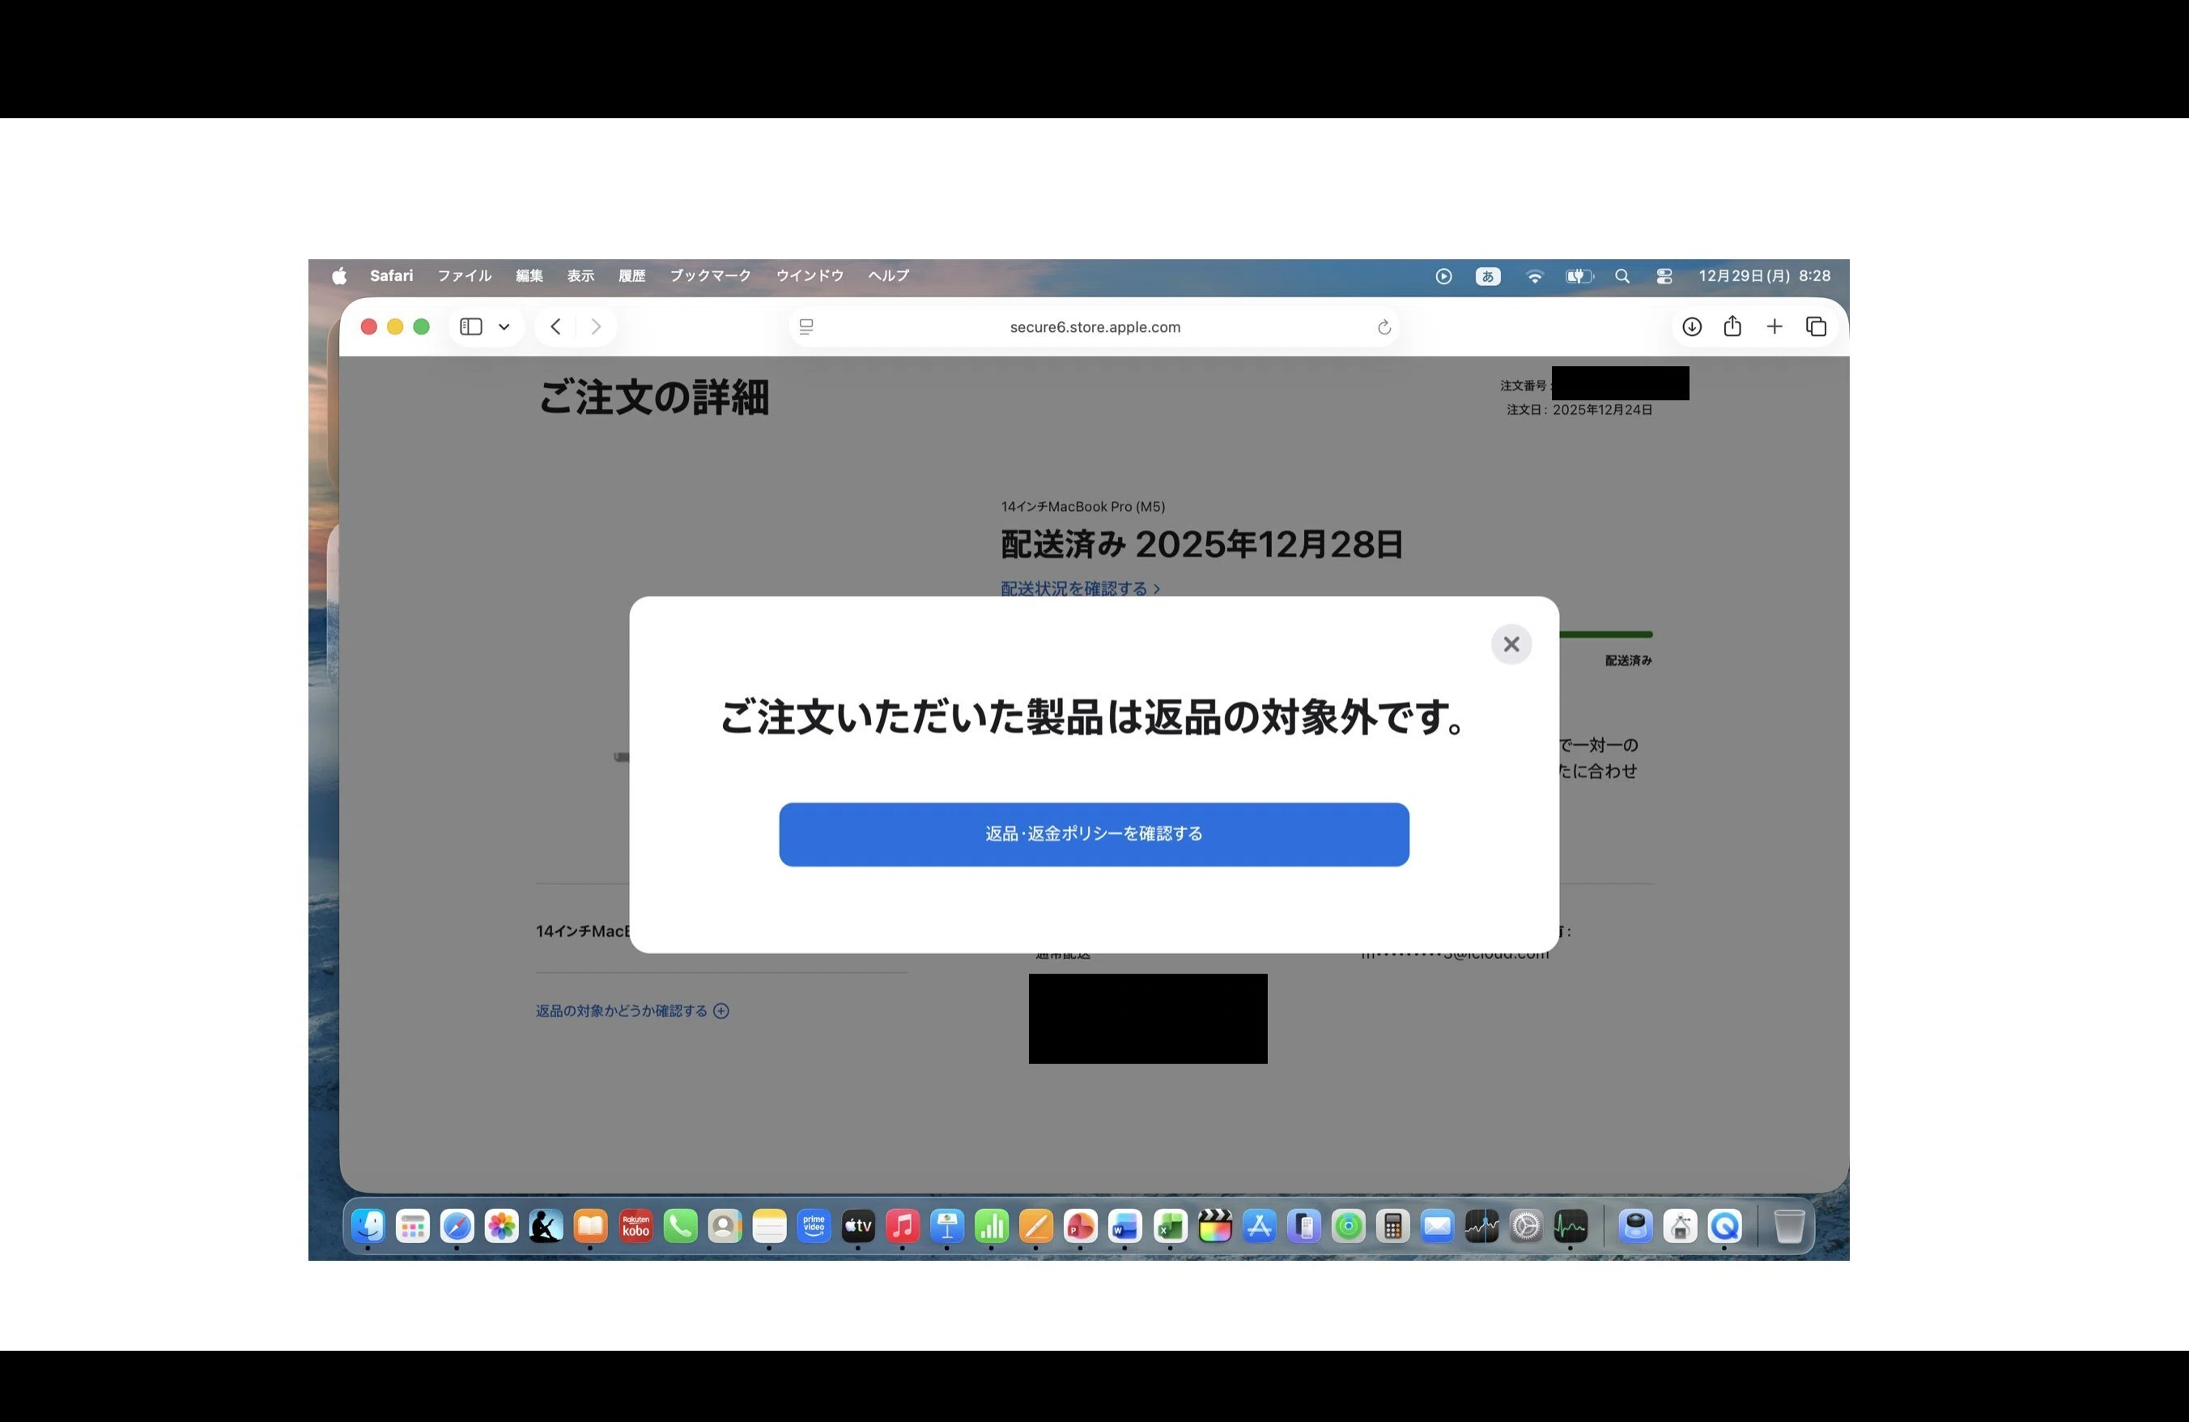Open the Apple menu
This screenshot has height=1422, width=2189.
pos(339,276)
